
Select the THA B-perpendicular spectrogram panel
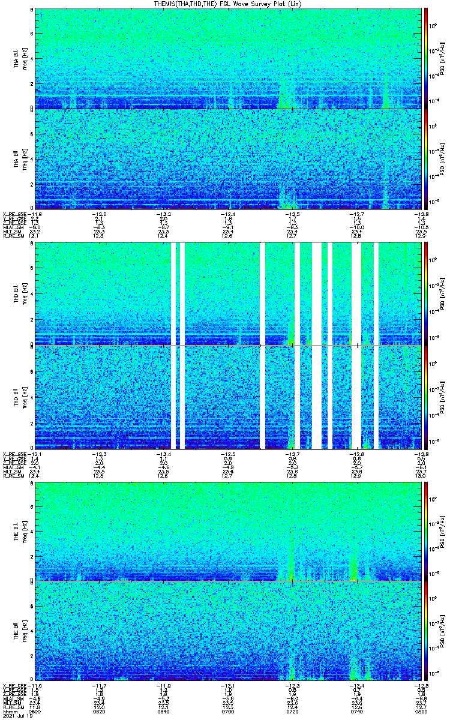[227, 58]
